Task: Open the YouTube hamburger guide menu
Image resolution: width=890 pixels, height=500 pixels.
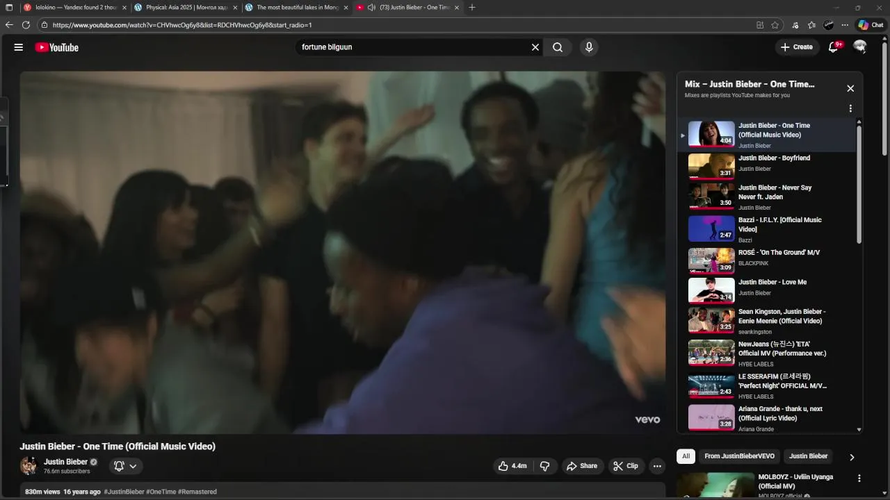Action: [19, 47]
